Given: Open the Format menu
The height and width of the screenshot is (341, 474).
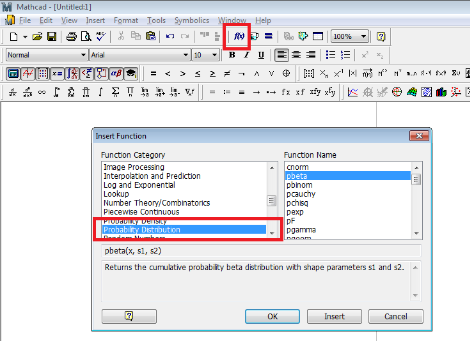Looking at the screenshot, I should 126,20.
